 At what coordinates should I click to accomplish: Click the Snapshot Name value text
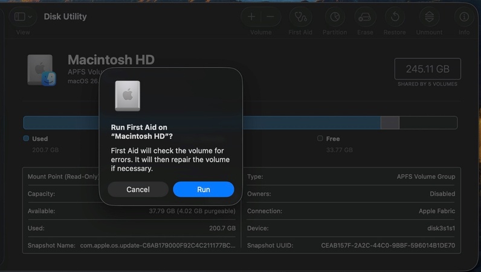[x=158, y=245]
